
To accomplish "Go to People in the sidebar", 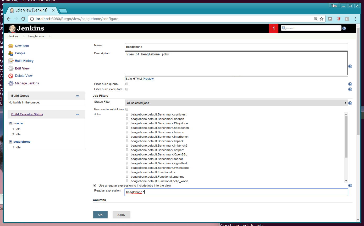I will point(20,53).
